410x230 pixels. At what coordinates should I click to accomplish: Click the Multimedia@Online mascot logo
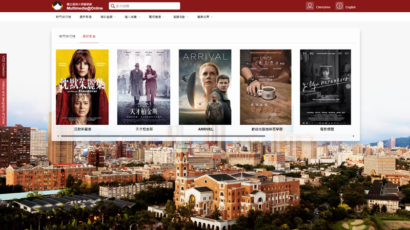(57, 6)
